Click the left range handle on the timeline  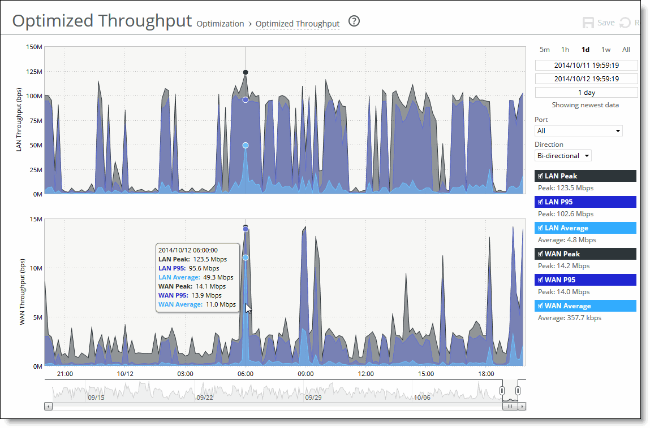coord(502,390)
